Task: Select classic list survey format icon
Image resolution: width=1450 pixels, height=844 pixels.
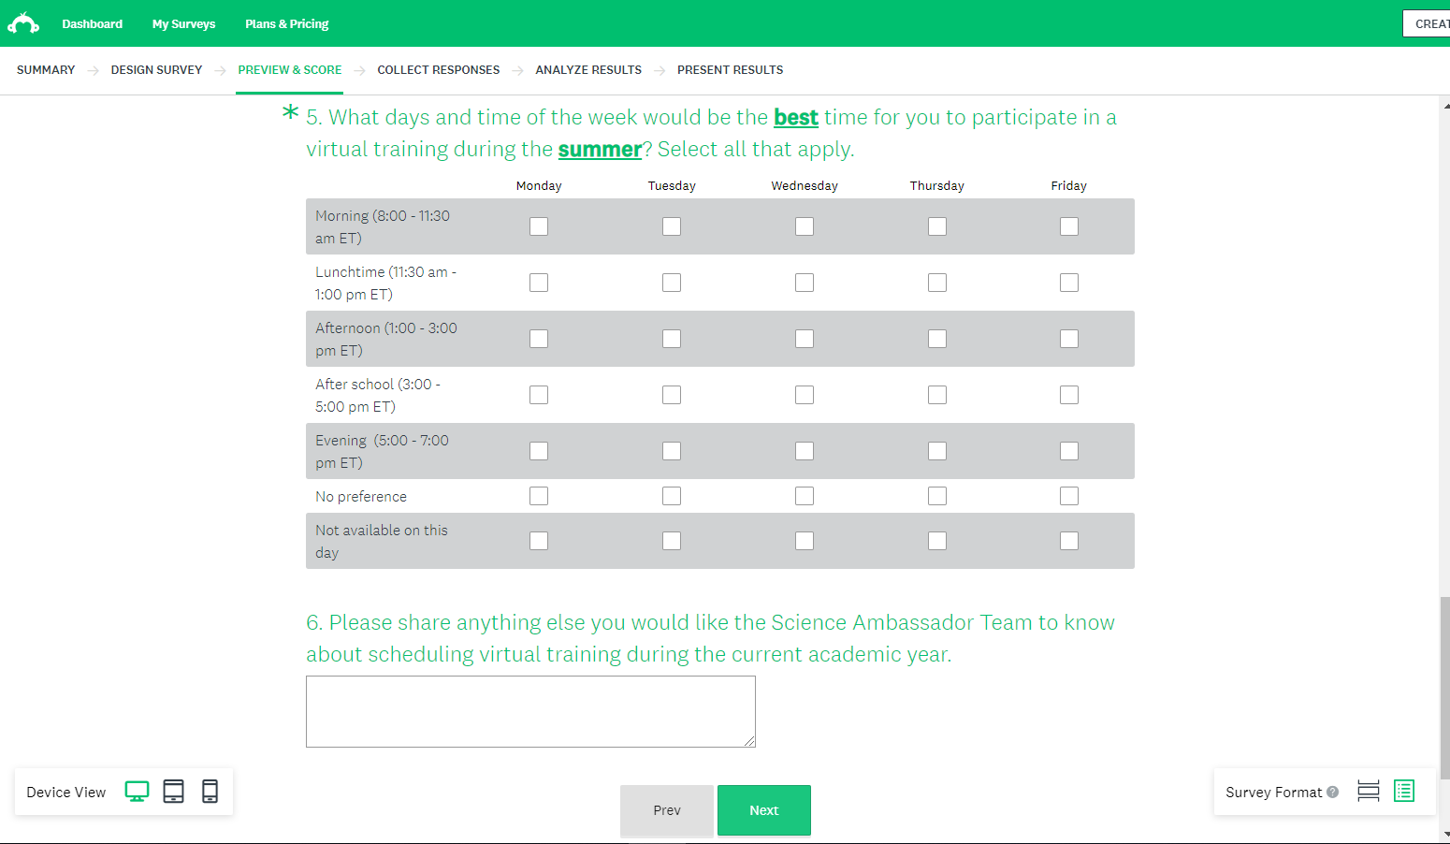Action: (1404, 792)
